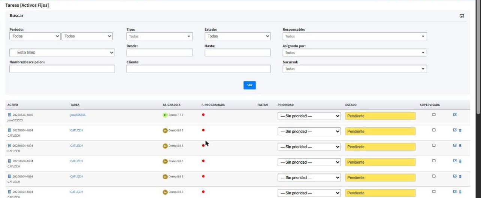Focus the Hasta date field
The width and height of the screenshot is (481, 198).
point(238,53)
